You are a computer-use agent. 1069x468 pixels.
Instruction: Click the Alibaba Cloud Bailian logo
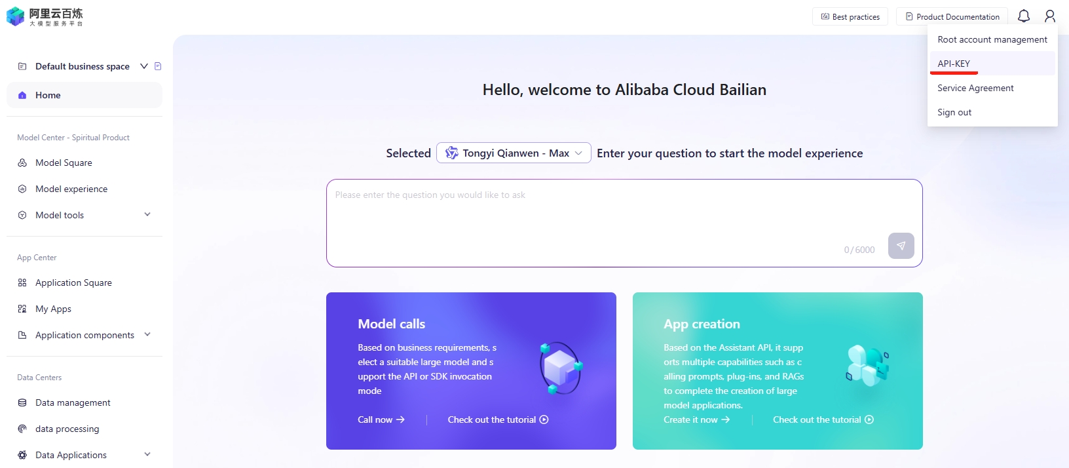tap(45, 16)
